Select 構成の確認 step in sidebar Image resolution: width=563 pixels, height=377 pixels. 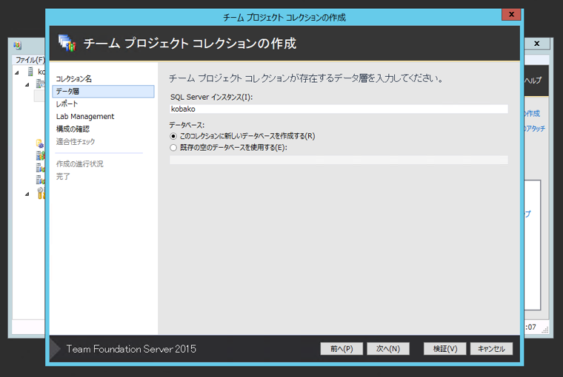(x=73, y=129)
